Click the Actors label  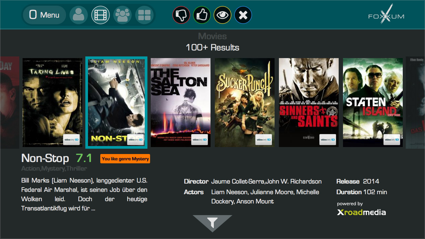194,192
